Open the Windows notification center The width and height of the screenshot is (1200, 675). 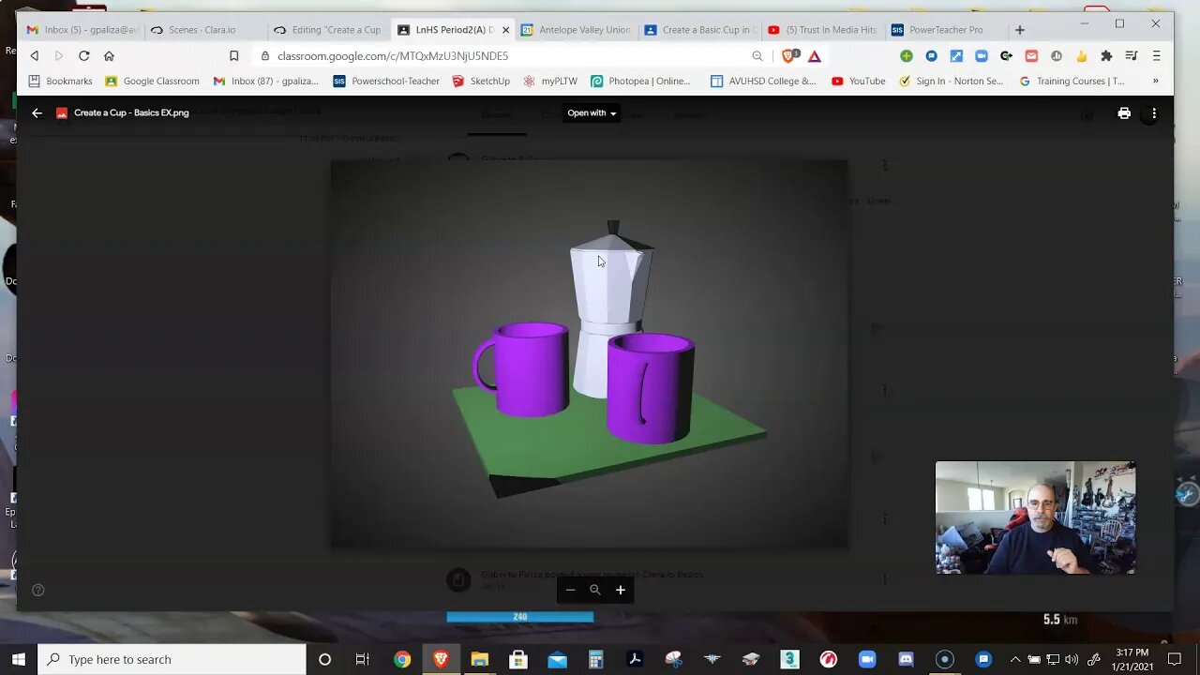click(1175, 659)
